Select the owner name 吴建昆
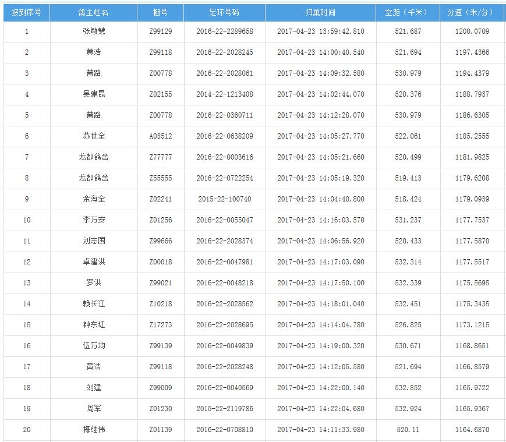This screenshot has height=442, width=506. (x=93, y=94)
